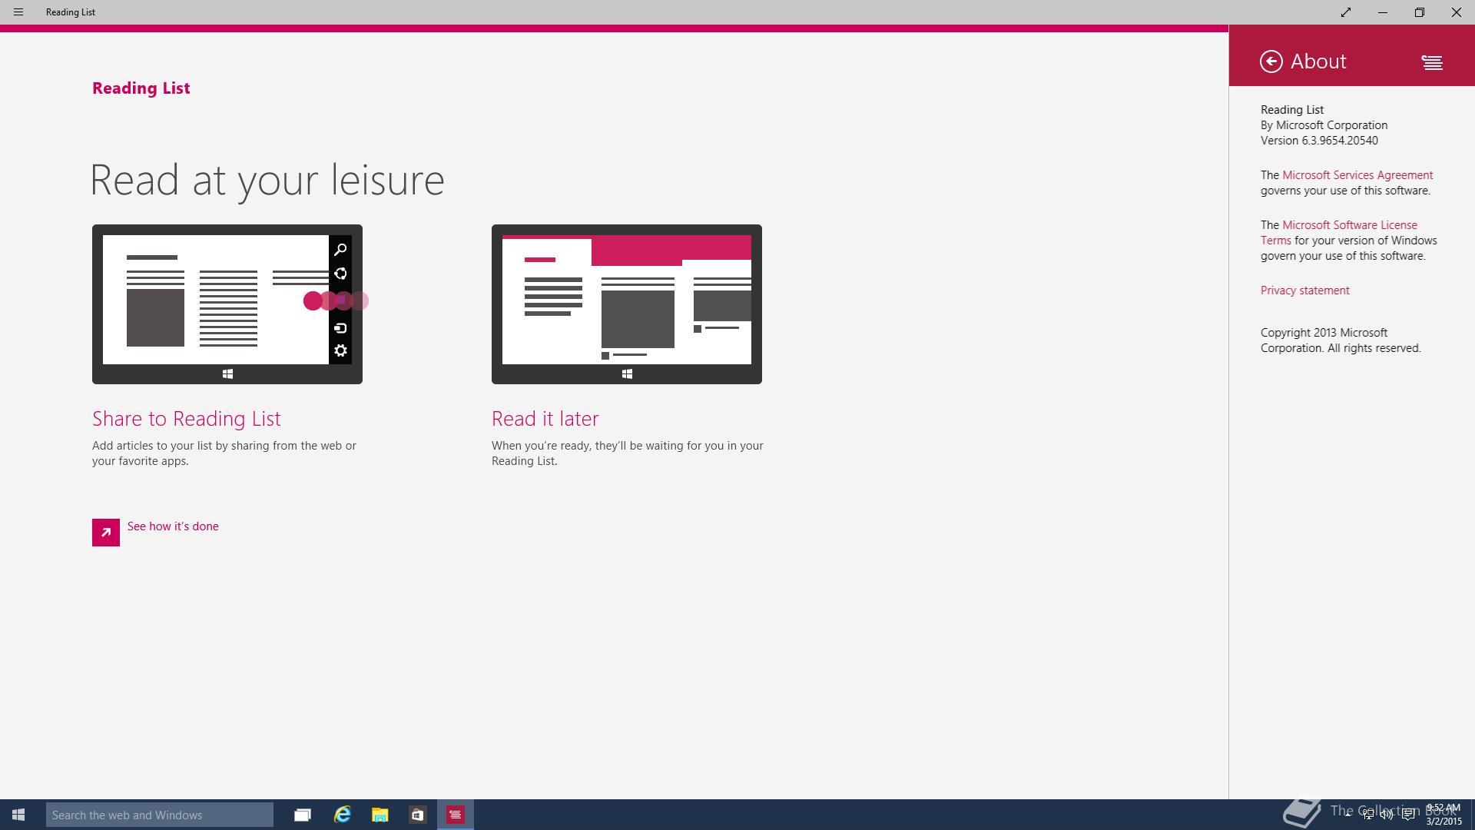Open the Microsoft Services Agreement link
This screenshot has height=830, width=1475.
pos(1357,175)
